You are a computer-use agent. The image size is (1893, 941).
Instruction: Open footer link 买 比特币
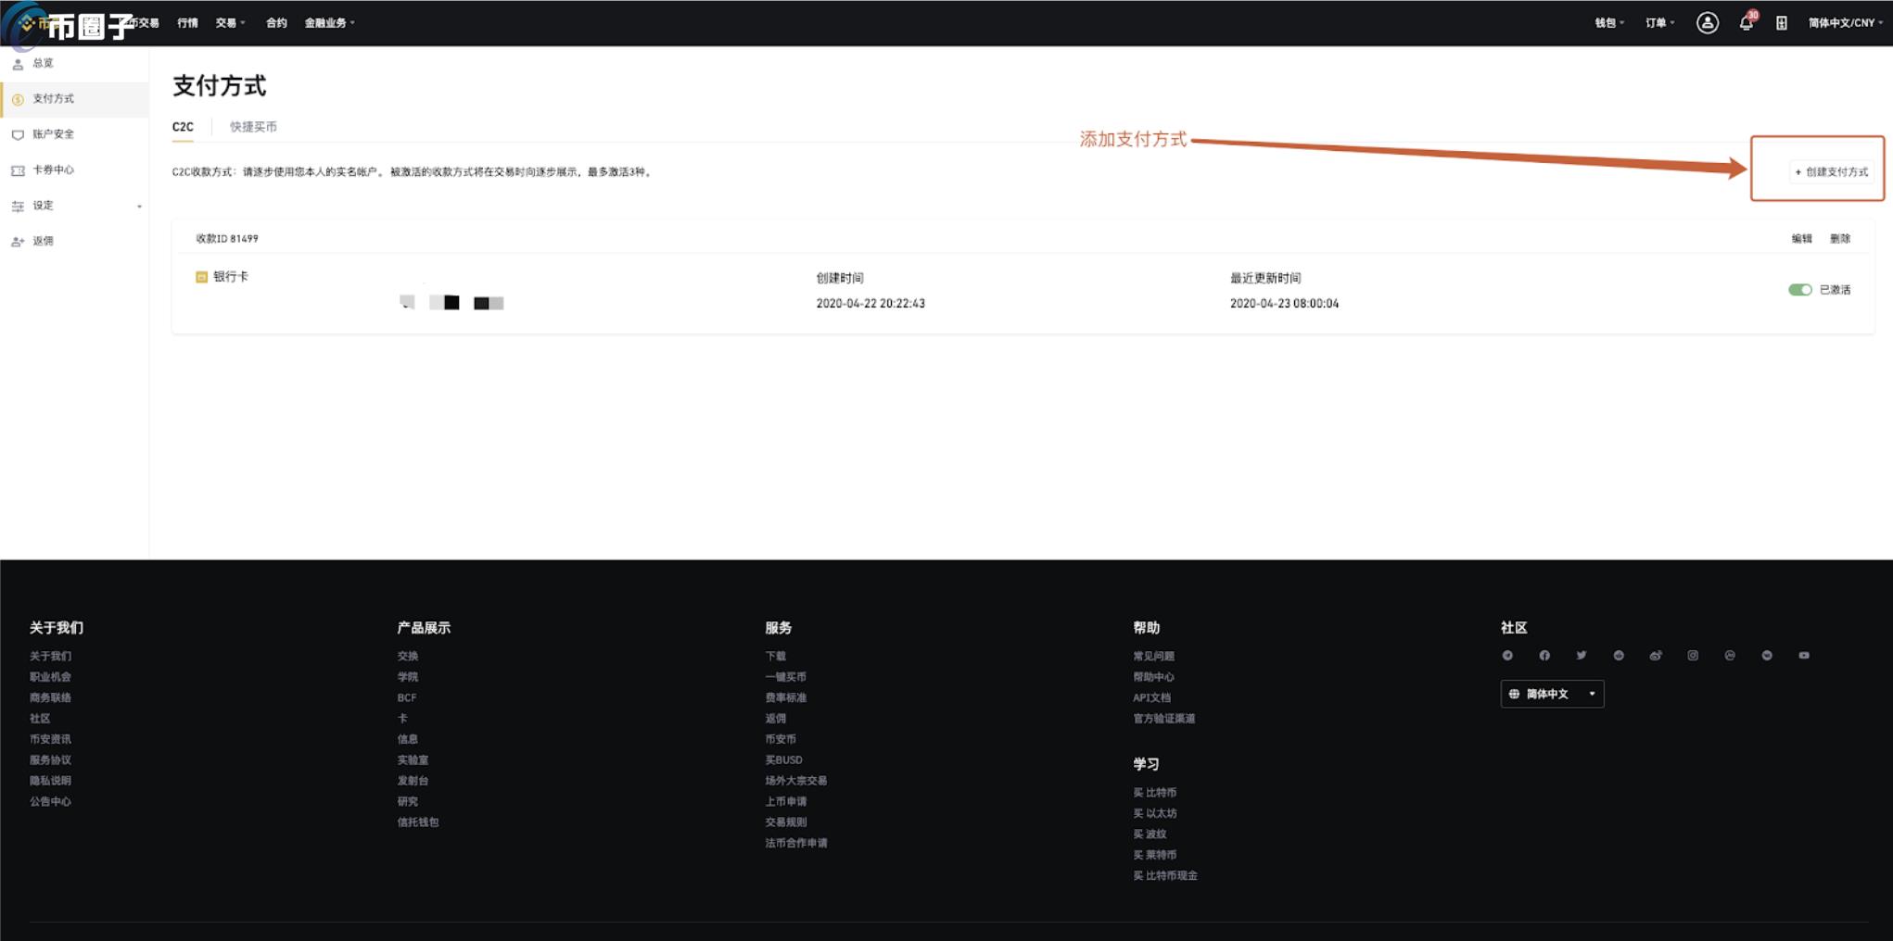pos(1154,793)
